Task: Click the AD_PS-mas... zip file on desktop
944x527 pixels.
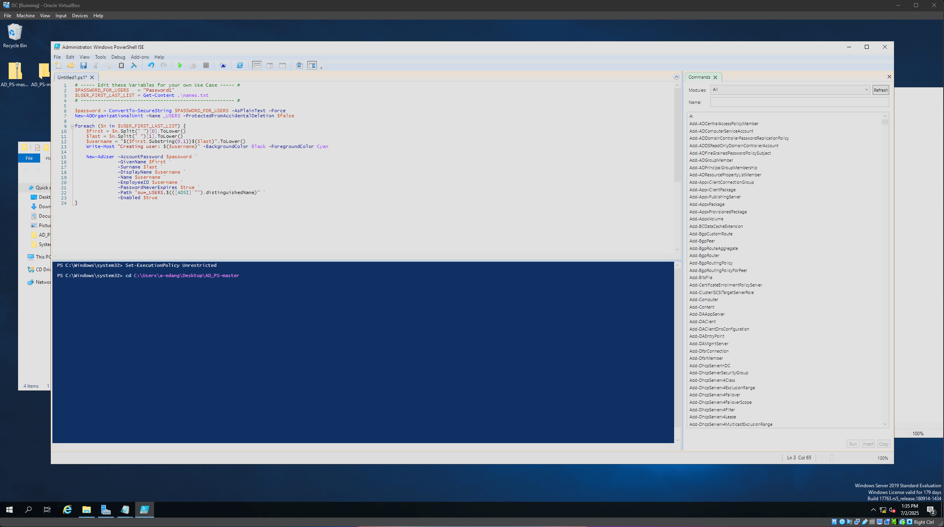Action: 15,74
